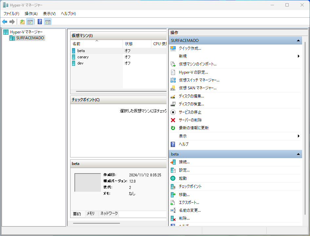Click クイック作成... action link
This screenshot has width=310, height=236.
(190, 48)
